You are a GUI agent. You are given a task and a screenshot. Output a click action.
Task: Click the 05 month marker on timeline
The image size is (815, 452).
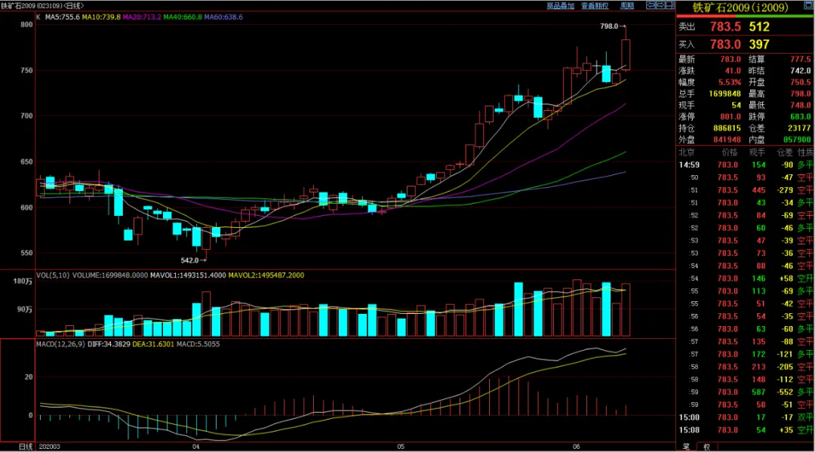click(401, 447)
